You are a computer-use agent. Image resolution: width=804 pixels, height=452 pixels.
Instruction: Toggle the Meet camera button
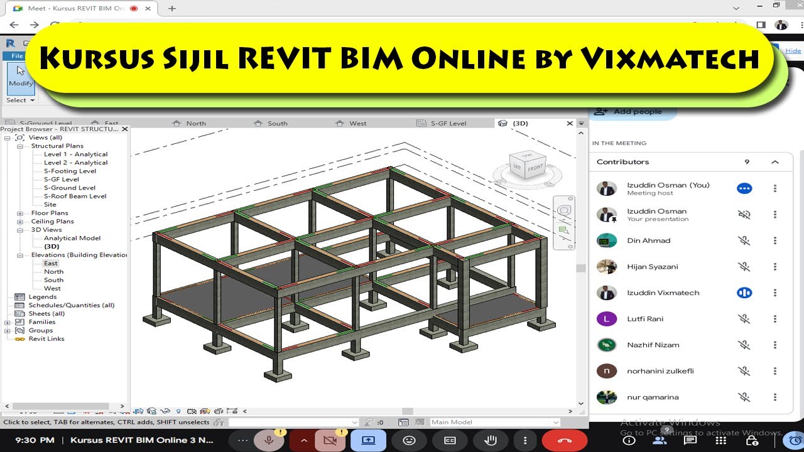click(330, 440)
